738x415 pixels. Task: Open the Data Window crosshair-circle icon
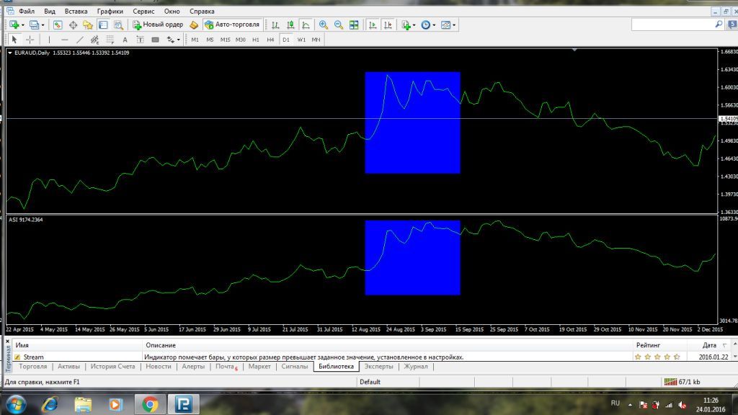coord(73,25)
